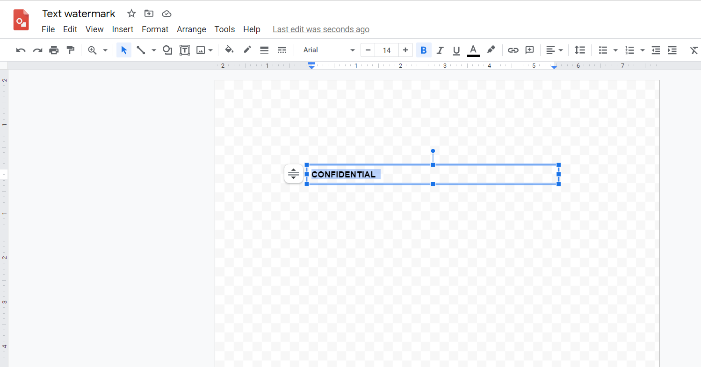Screen dimensions: 701x367
Task: Increase the font size with plus
Action: click(405, 50)
